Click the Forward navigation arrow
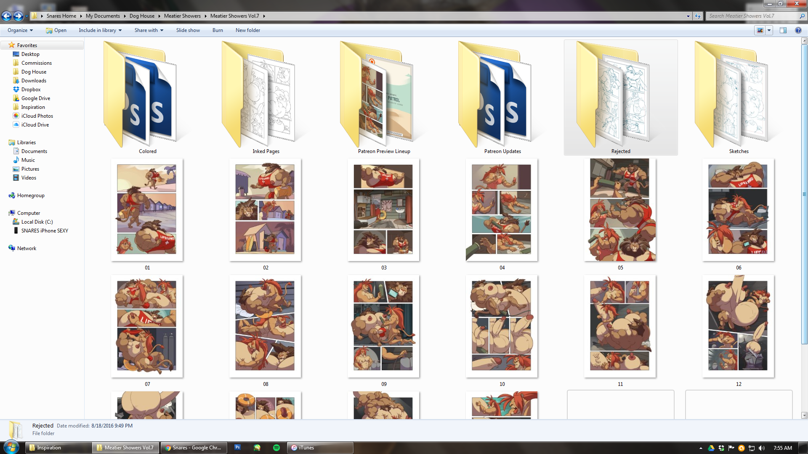The image size is (808, 454). point(18,16)
